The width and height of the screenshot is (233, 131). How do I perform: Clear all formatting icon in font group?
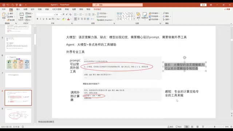click(x=70, y=15)
